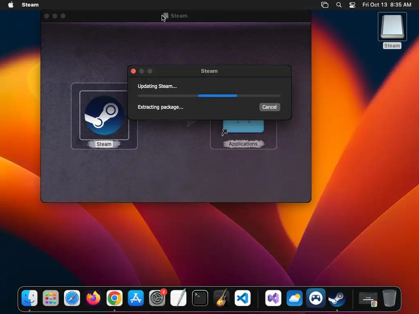Click the Steam dialog title text

coord(209,71)
